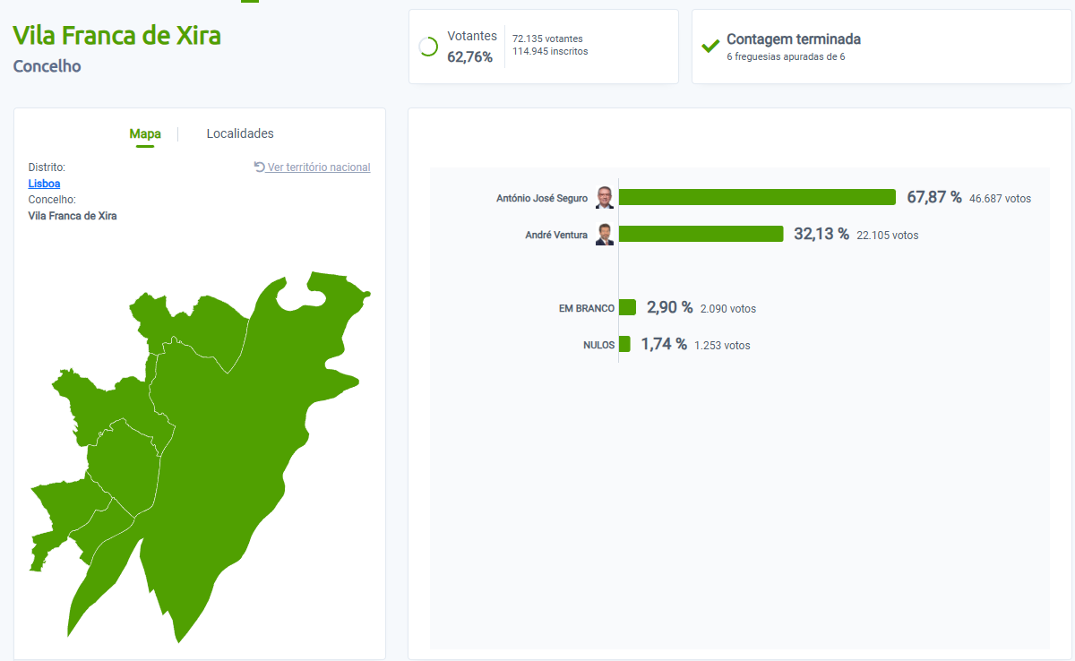Select the Mapa tab
The height and width of the screenshot is (661, 1075).
click(146, 133)
